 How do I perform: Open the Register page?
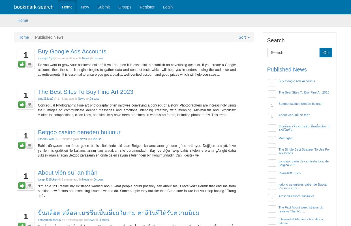(x=147, y=7)
